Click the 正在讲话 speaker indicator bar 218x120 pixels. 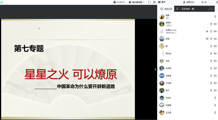tap(195, 9)
